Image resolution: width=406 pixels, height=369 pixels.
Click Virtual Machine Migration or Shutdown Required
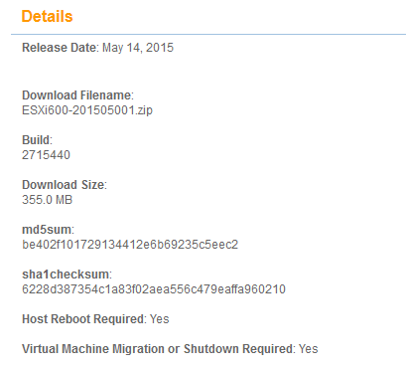[x=157, y=349]
